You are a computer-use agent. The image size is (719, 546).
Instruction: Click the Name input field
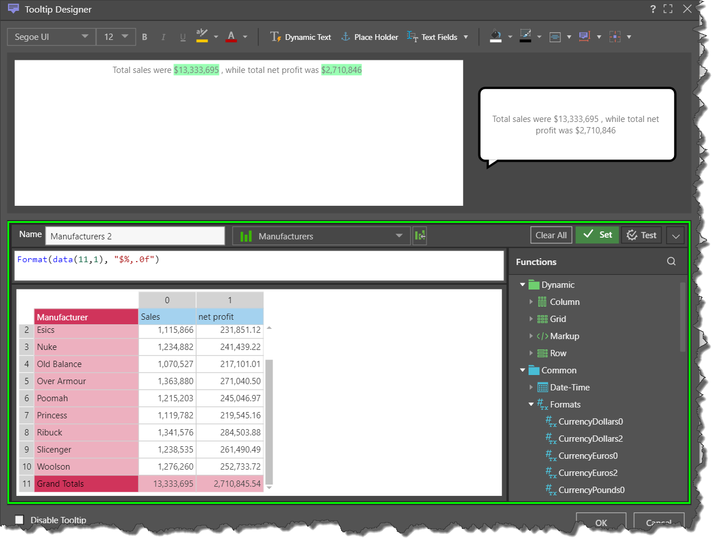(x=135, y=236)
